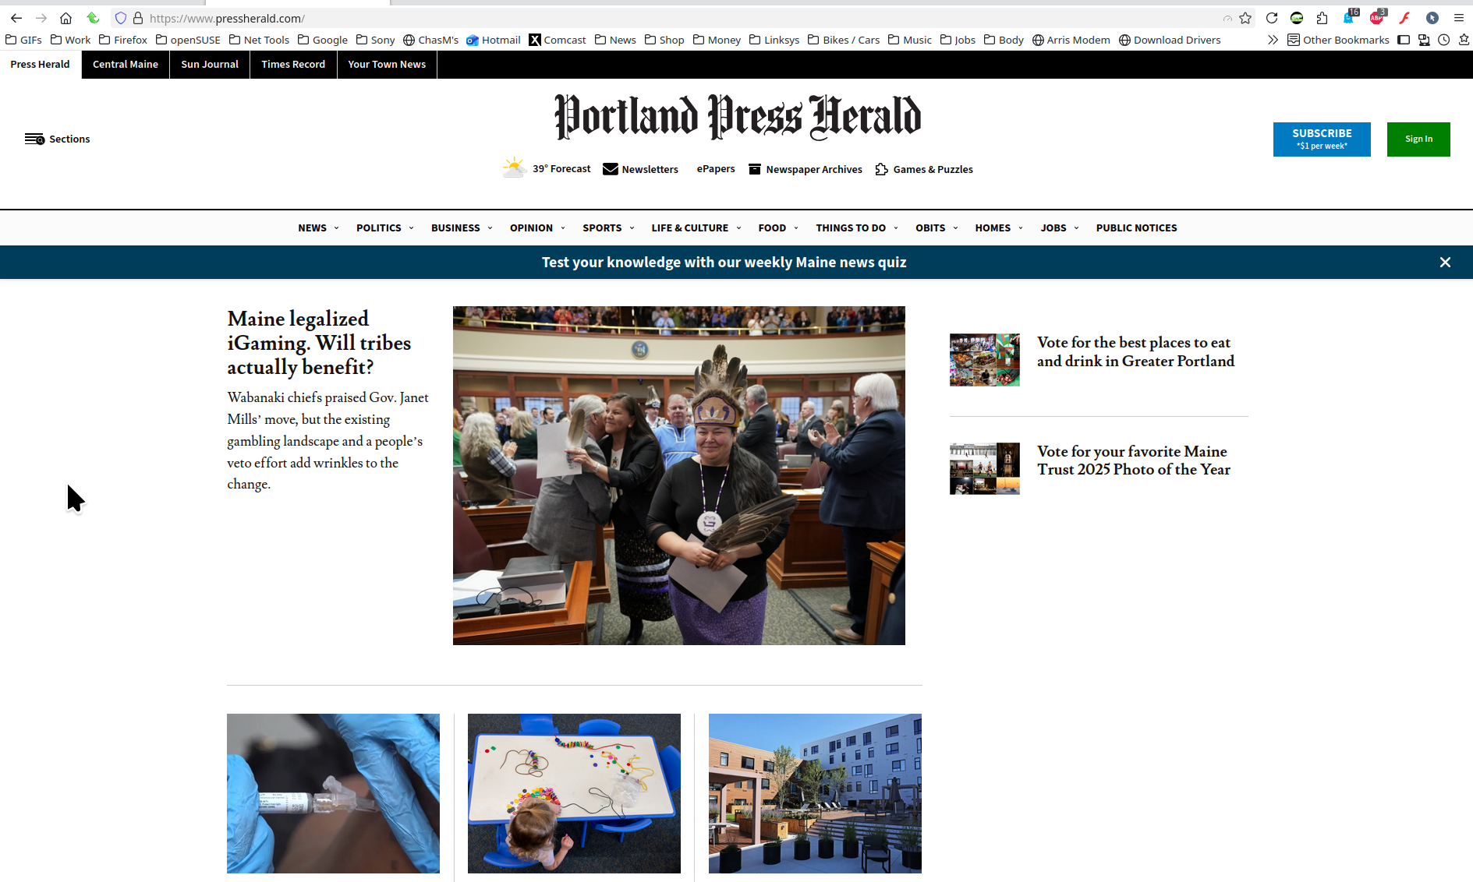Open the Firefox hamburger application menu

1458,18
